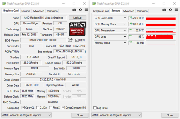Open the GPU Memory Clock sensor dropdown
Viewport: 180px width, 119px height.
tap(125, 24)
